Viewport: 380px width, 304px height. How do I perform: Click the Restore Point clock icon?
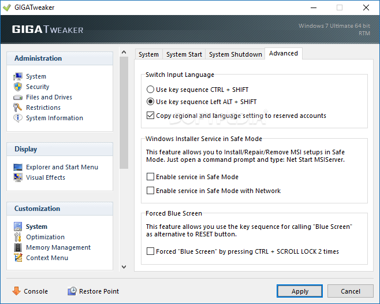[x=72, y=291]
